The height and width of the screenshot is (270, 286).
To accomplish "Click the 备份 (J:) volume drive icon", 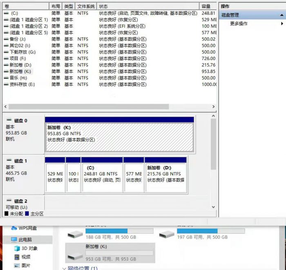I will 6,39.
